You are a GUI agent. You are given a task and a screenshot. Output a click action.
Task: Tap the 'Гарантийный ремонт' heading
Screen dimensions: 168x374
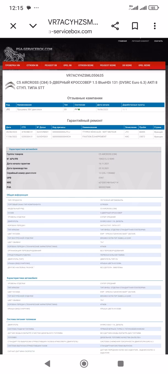click(85, 121)
